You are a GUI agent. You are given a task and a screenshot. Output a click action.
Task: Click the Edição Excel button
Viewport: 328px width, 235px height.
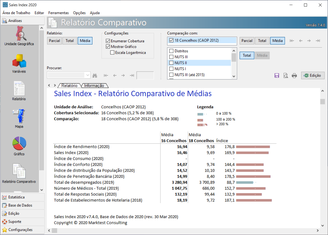coord(313,75)
